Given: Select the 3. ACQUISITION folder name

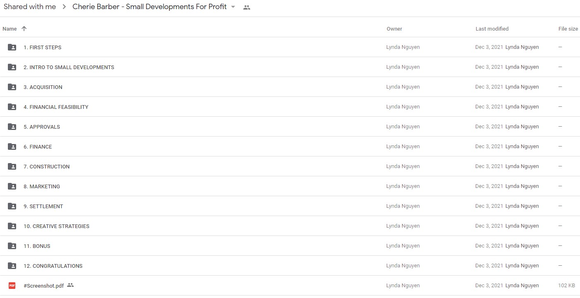Looking at the screenshot, I should 43,87.
